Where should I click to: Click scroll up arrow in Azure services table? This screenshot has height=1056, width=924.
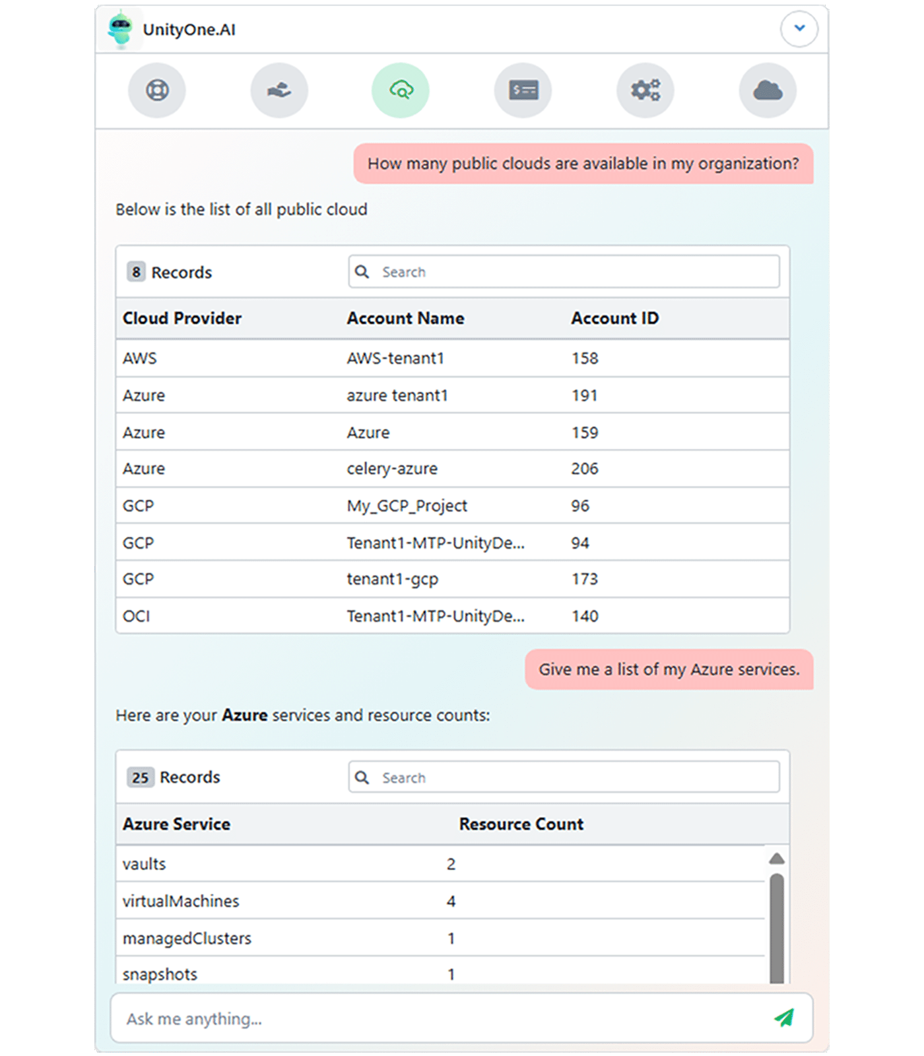[777, 859]
